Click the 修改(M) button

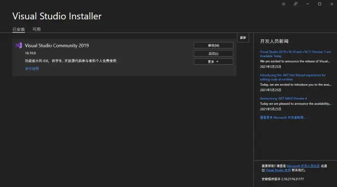tap(213, 45)
